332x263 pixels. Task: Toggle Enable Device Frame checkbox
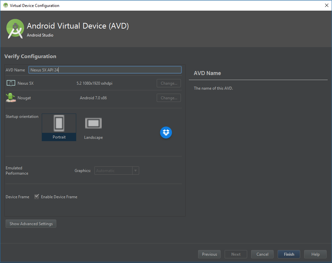[37, 197]
